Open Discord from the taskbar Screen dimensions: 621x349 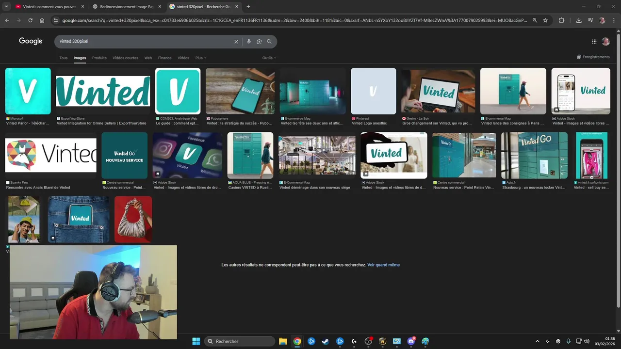pos(411,341)
